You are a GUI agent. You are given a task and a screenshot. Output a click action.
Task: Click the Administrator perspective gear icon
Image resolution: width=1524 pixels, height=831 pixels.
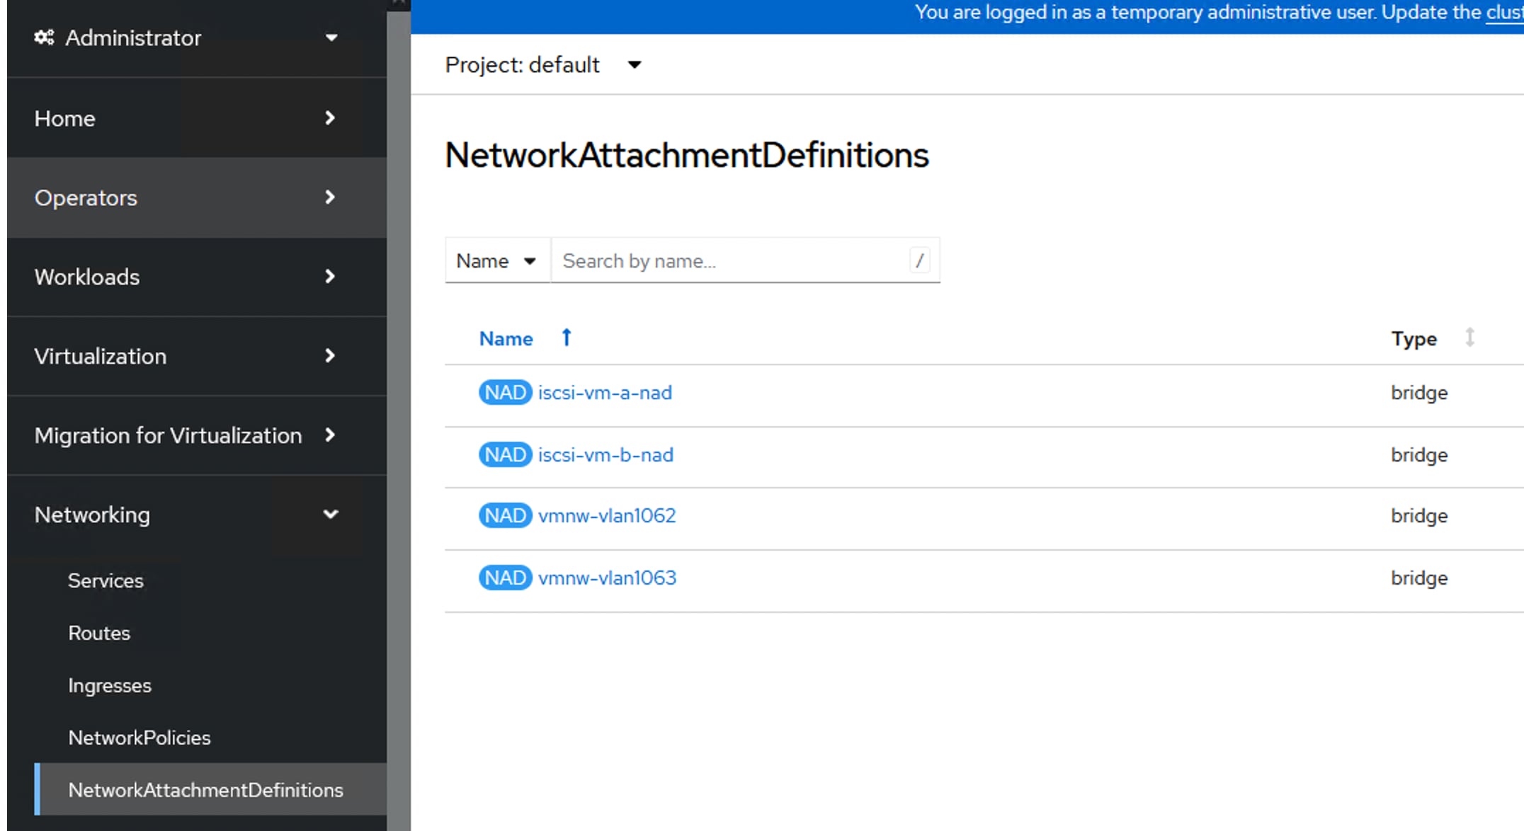44,38
